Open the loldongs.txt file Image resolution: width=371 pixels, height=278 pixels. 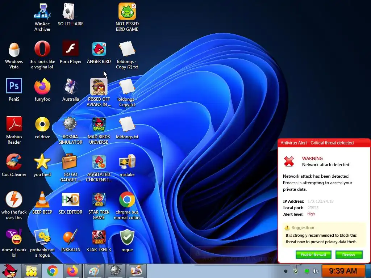(127, 127)
